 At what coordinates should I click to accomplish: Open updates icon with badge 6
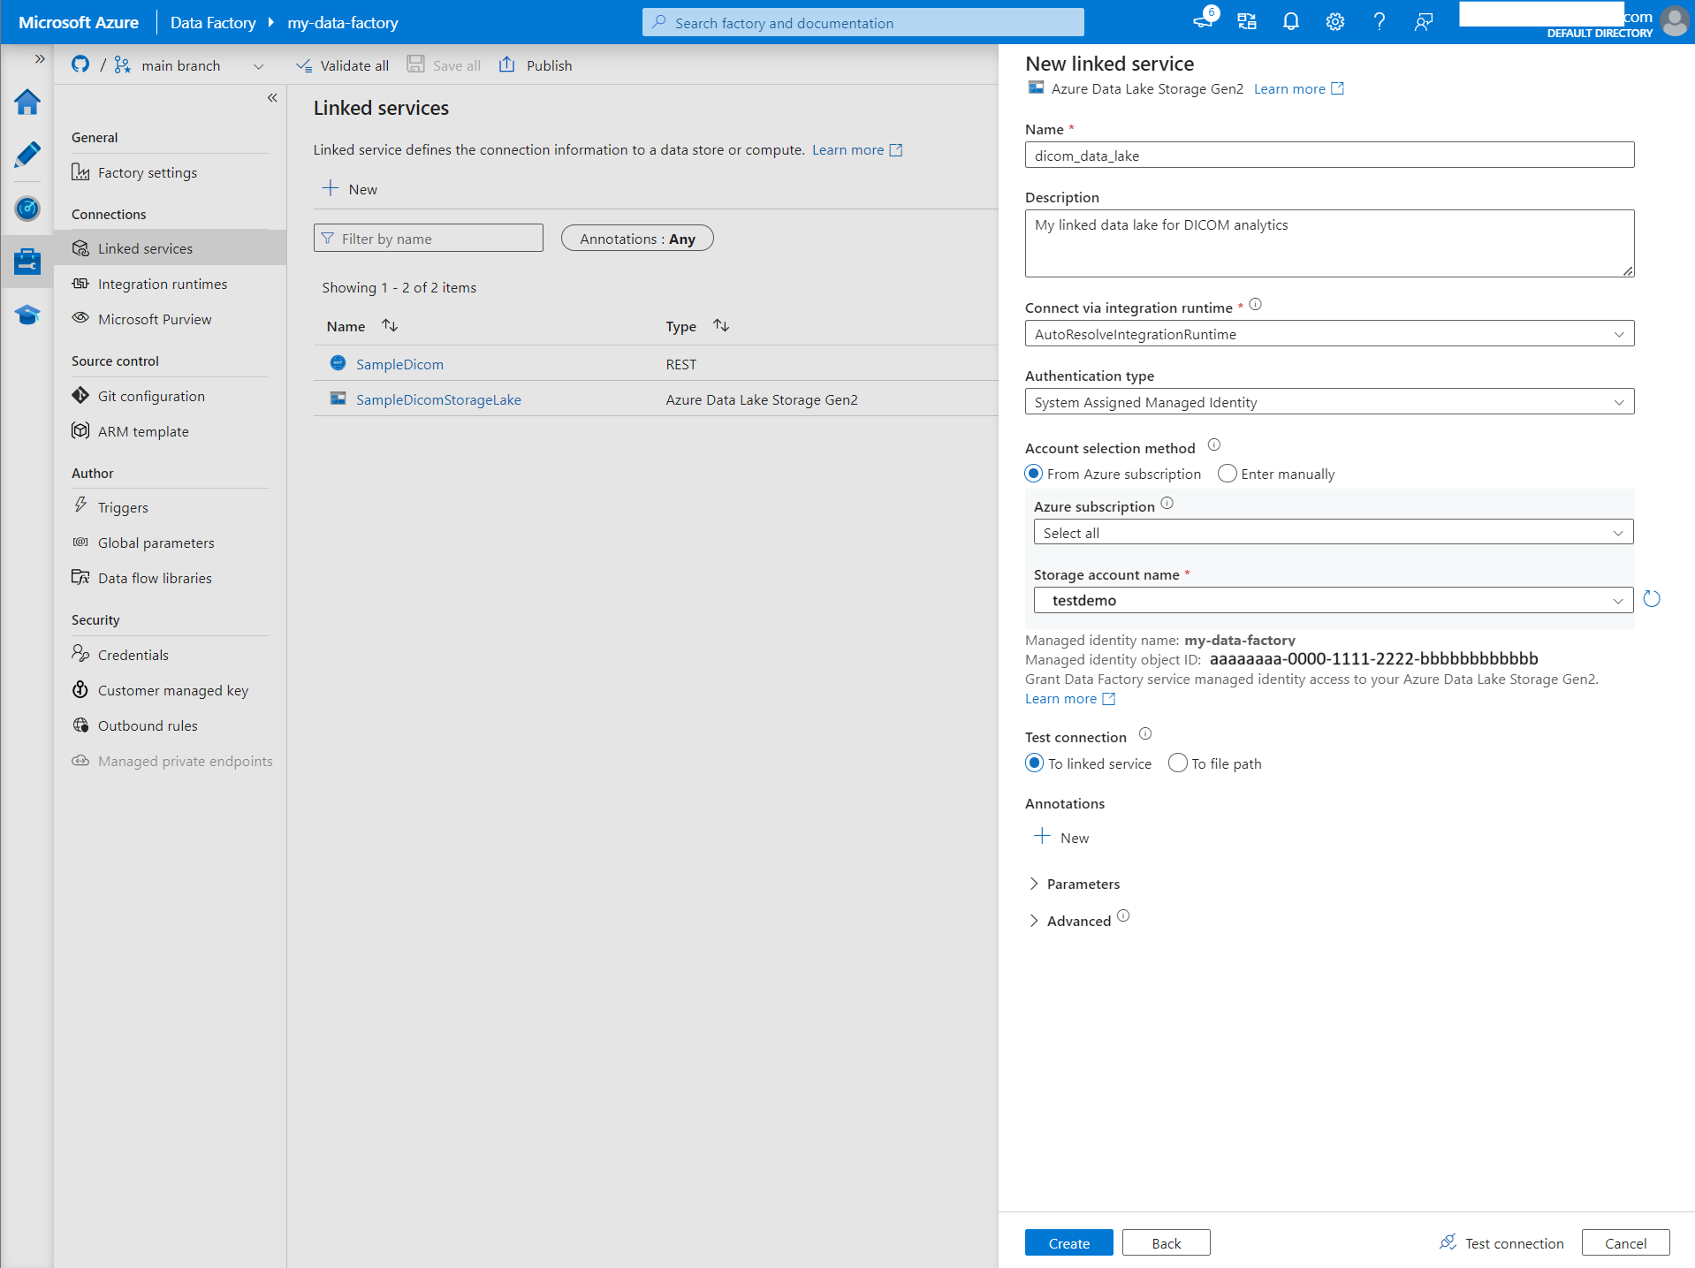coord(1205,19)
